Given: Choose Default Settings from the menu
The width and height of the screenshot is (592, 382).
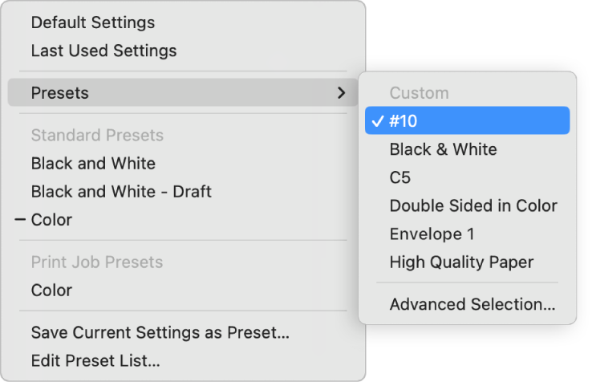Looking at the screenshot, I should 93,22.
